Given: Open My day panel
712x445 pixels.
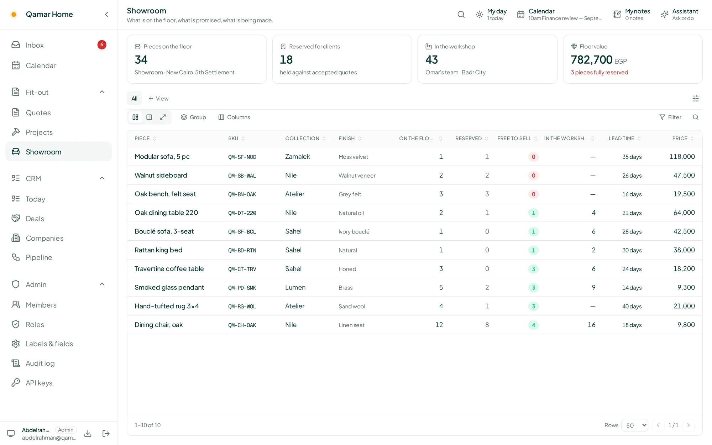Looking at the screenshot, I should click(491, 14).
